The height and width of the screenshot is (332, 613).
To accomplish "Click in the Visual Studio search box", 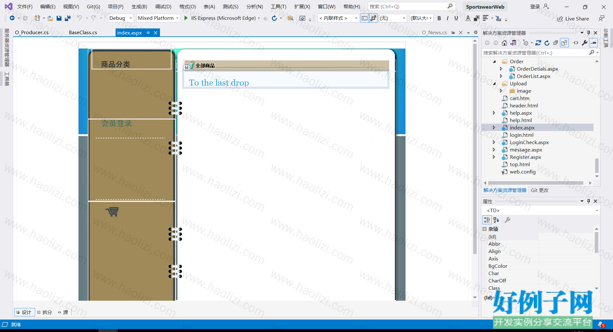I will tap(411, 6).
